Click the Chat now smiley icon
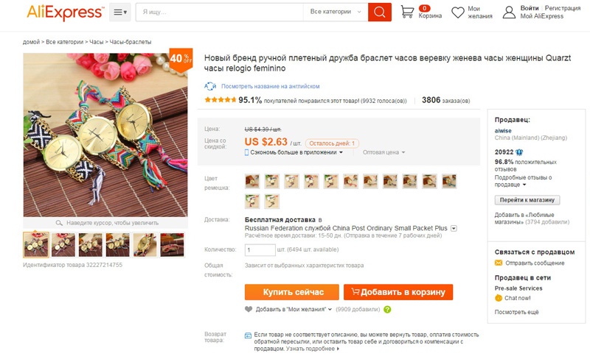 click(499, 298)
